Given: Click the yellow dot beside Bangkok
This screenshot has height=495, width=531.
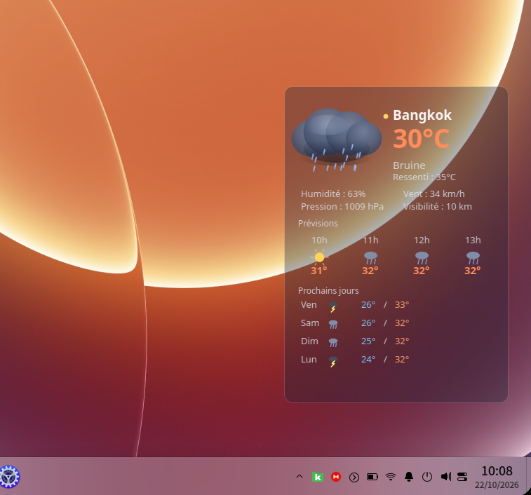Looking at the screenshot, I should [385, 116].
